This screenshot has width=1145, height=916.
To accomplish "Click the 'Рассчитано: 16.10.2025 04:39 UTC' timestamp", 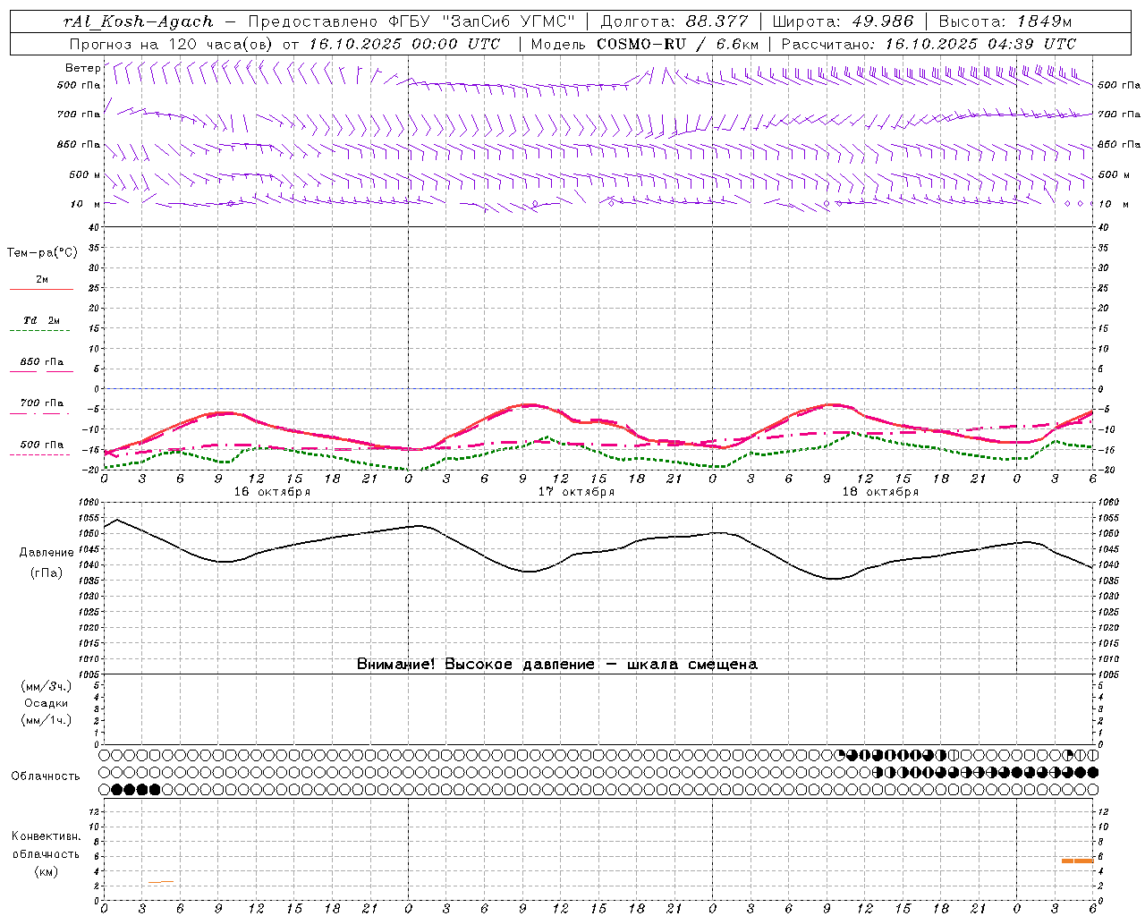I will click(x=929, y=44).
